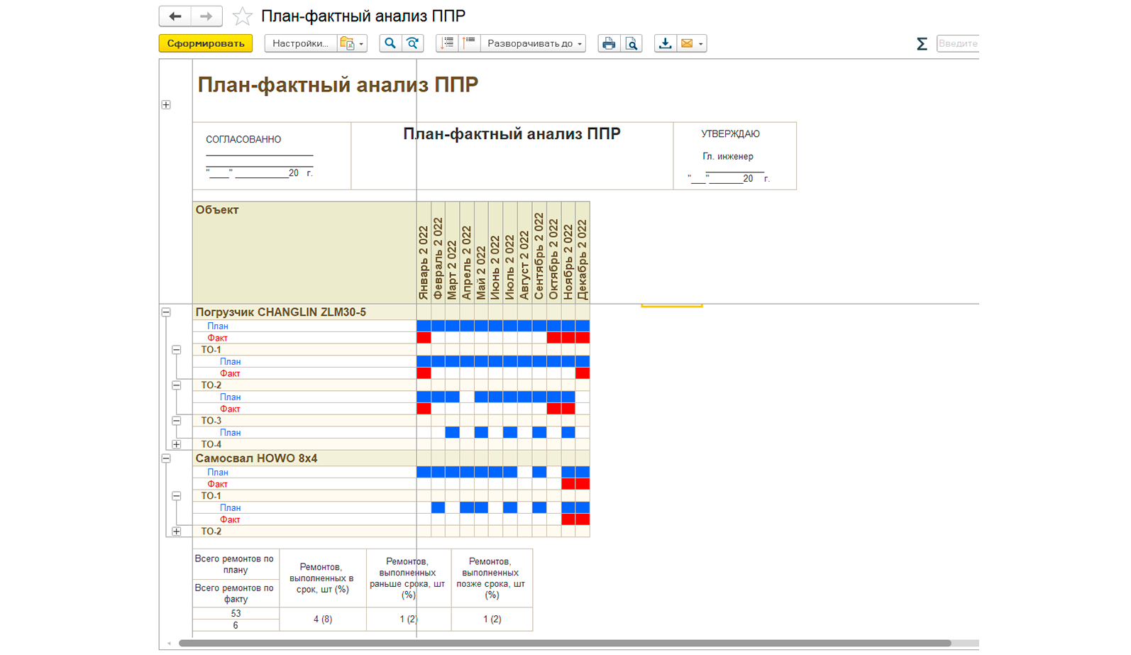Click the find next search icon
The image size is (1131, 655).
click(412, 43)
